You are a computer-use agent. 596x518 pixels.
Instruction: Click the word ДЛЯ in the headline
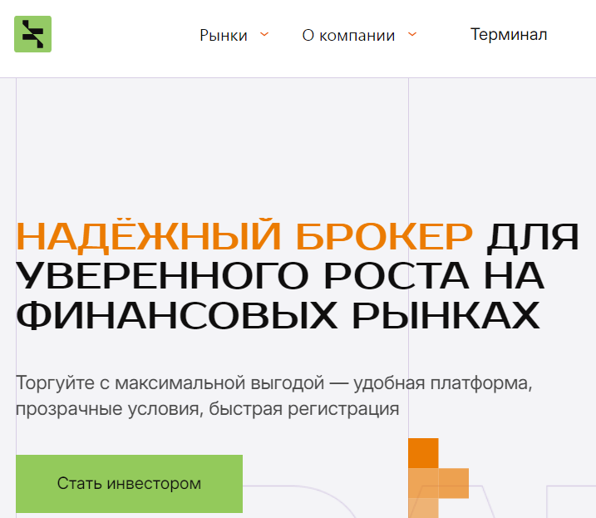pyautogui.click(x=532, y=238)
